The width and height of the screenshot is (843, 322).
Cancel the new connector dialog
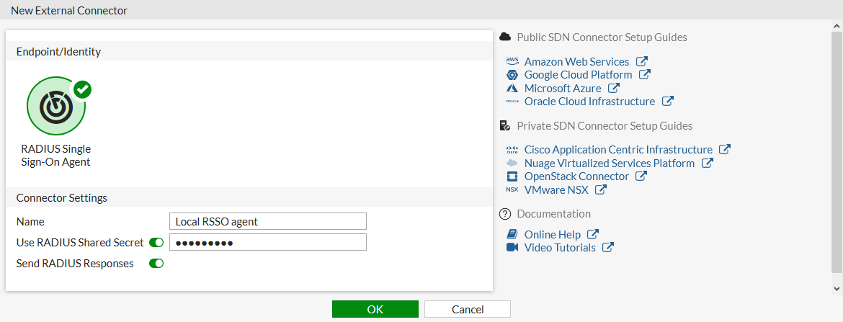pyautogui.click(x=467, y=309)
